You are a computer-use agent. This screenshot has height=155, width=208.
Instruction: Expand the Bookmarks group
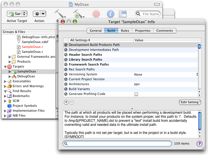(5, 96)
